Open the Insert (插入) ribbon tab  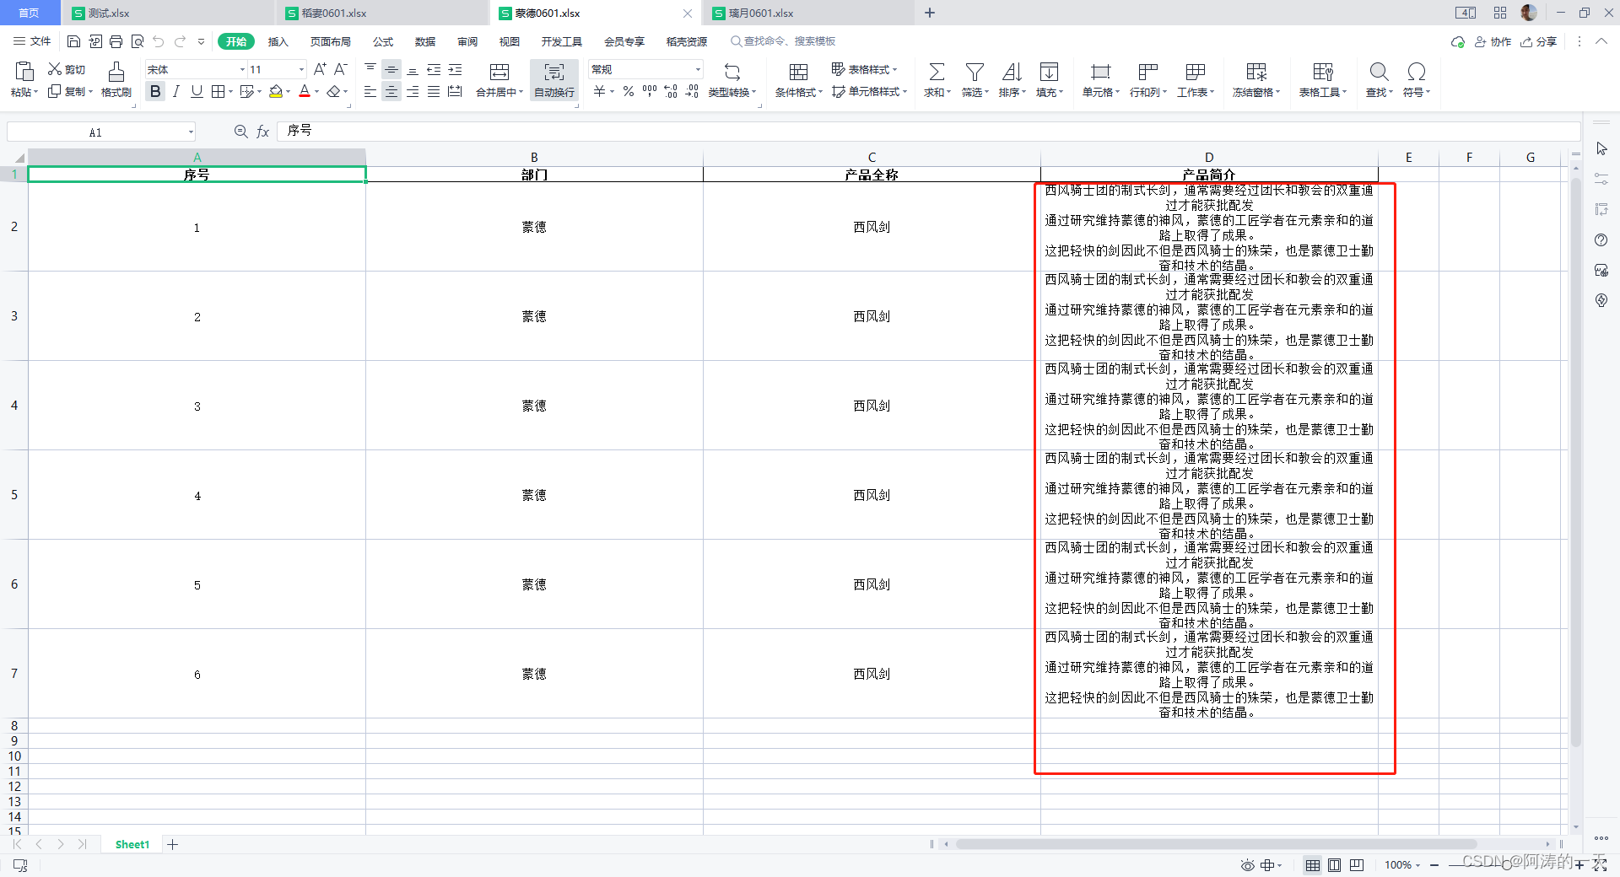pyautogui.click(x=278, y=41)
